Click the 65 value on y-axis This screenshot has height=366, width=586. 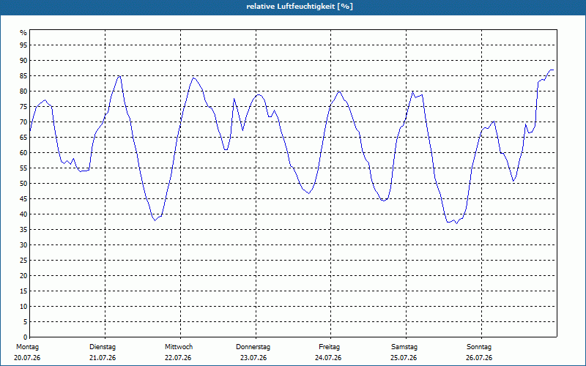point(23,138)
